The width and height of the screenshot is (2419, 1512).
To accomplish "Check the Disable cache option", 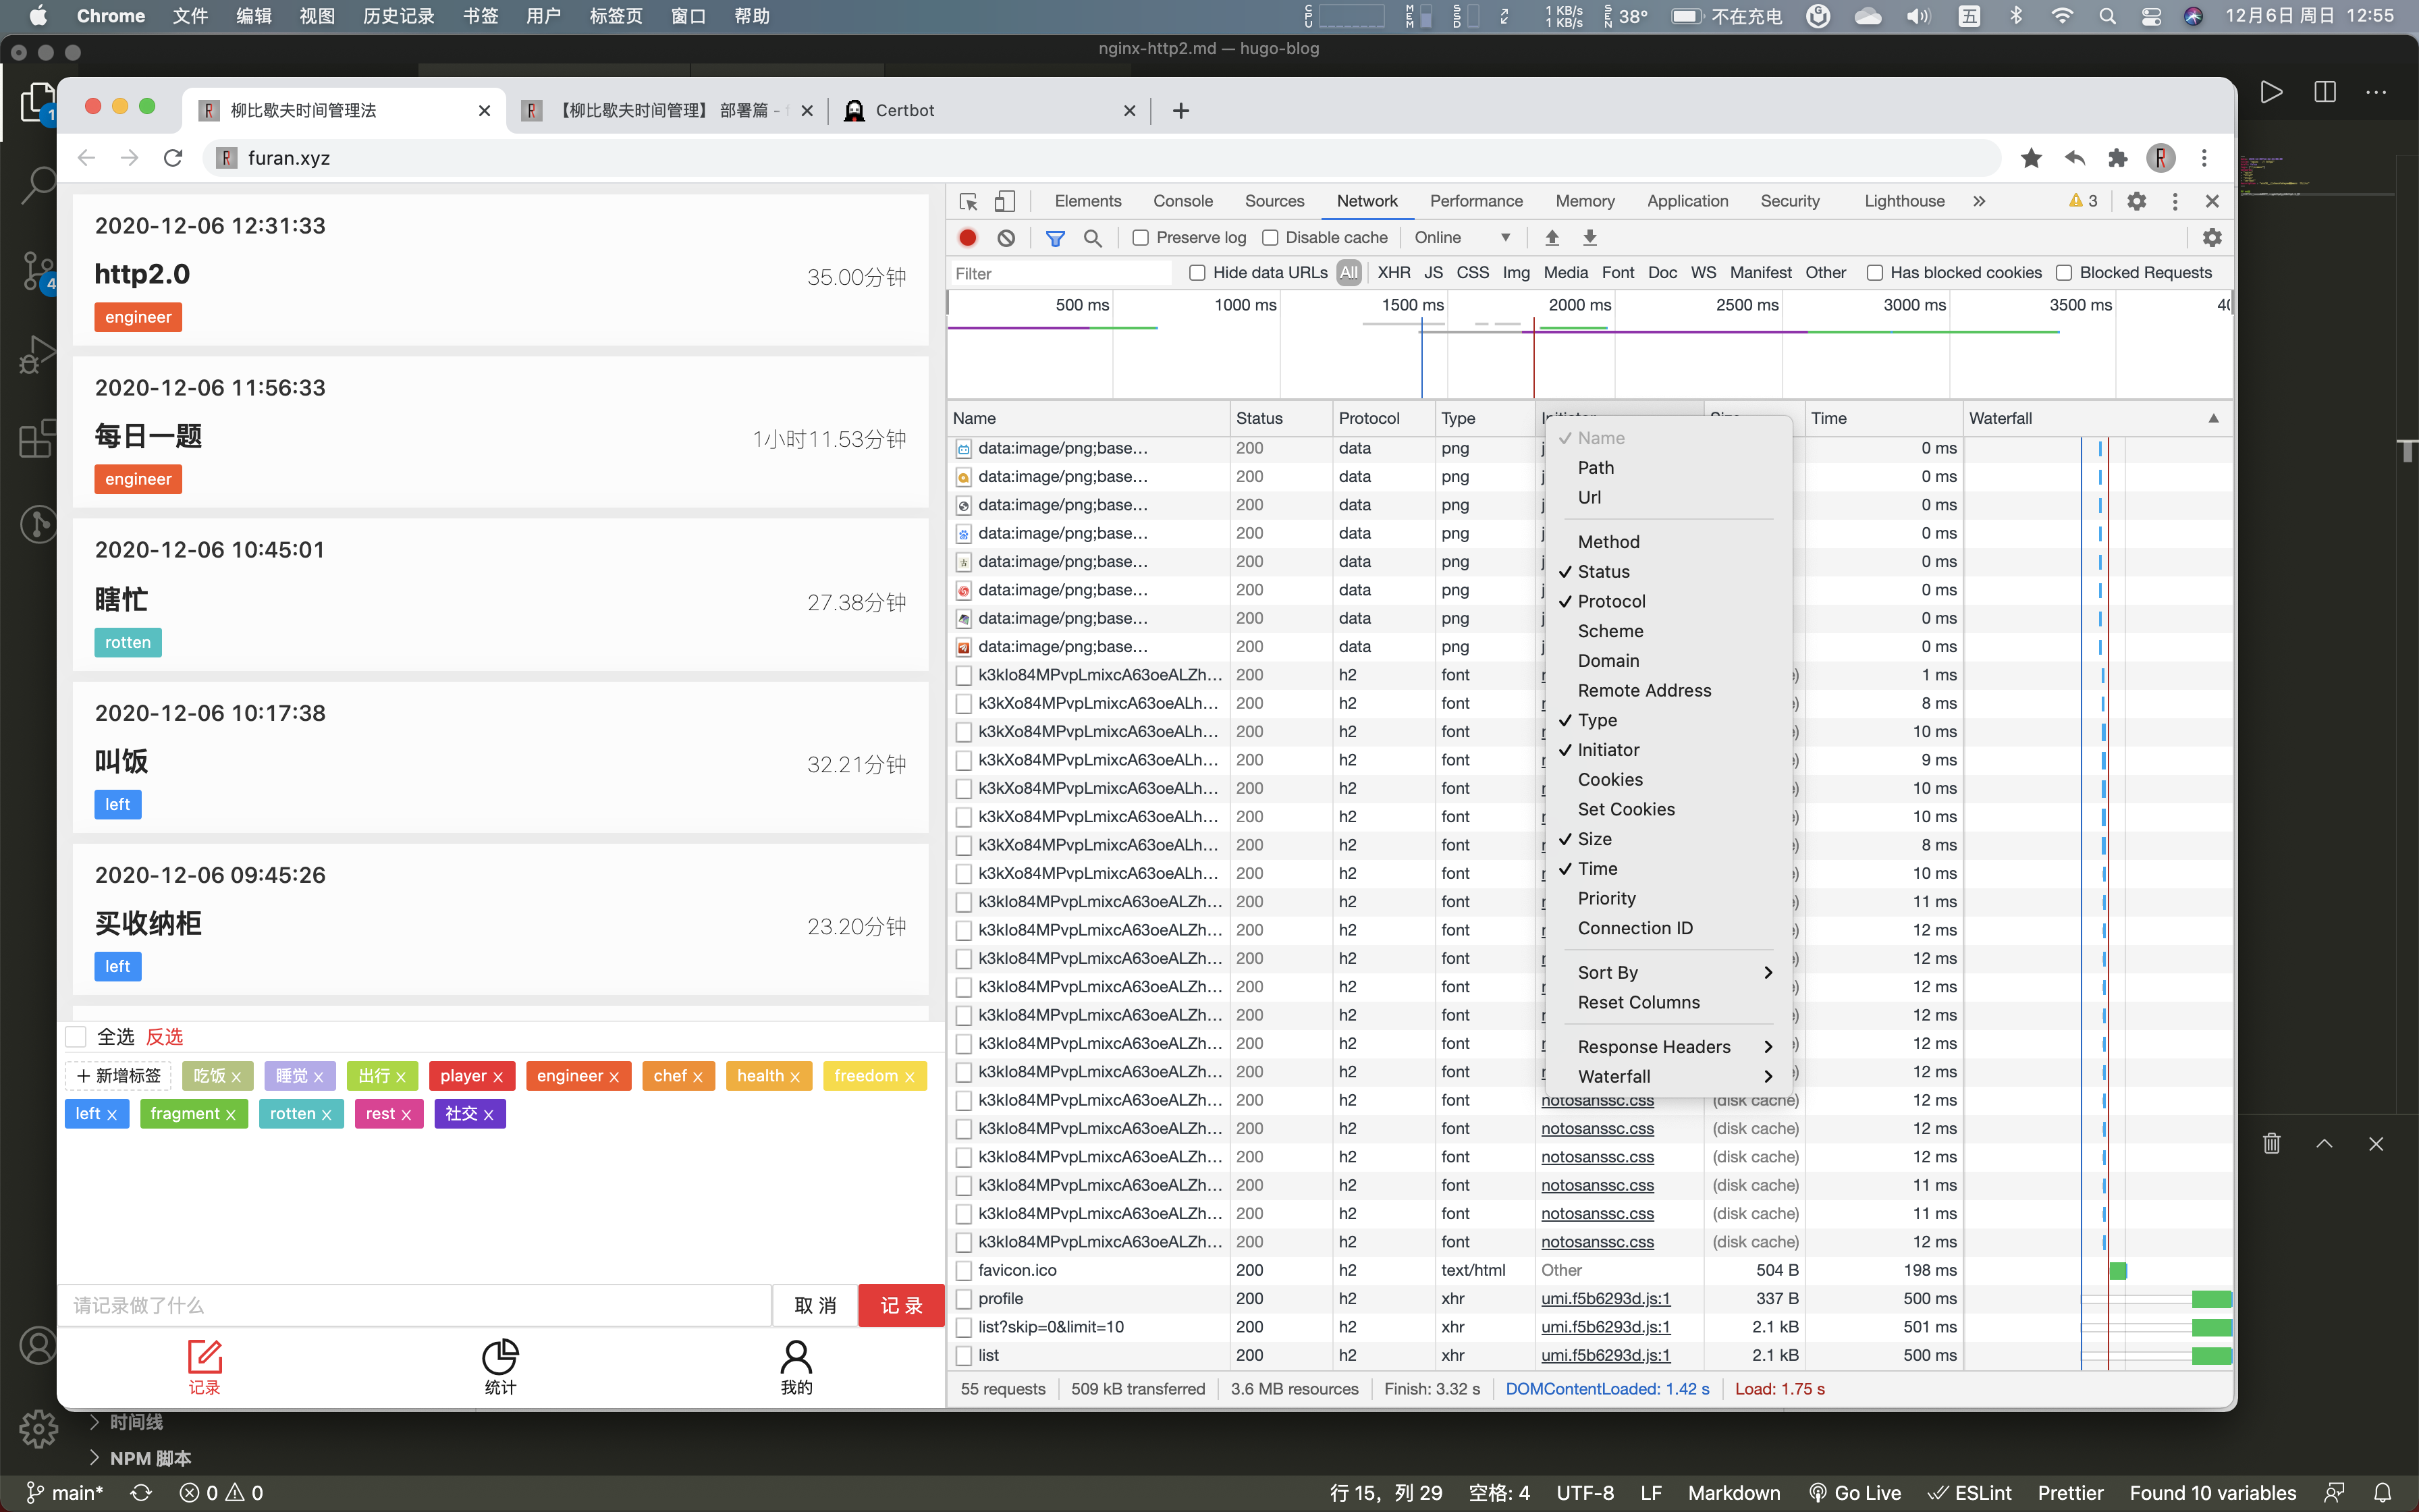I will (x=1270, y=237).
